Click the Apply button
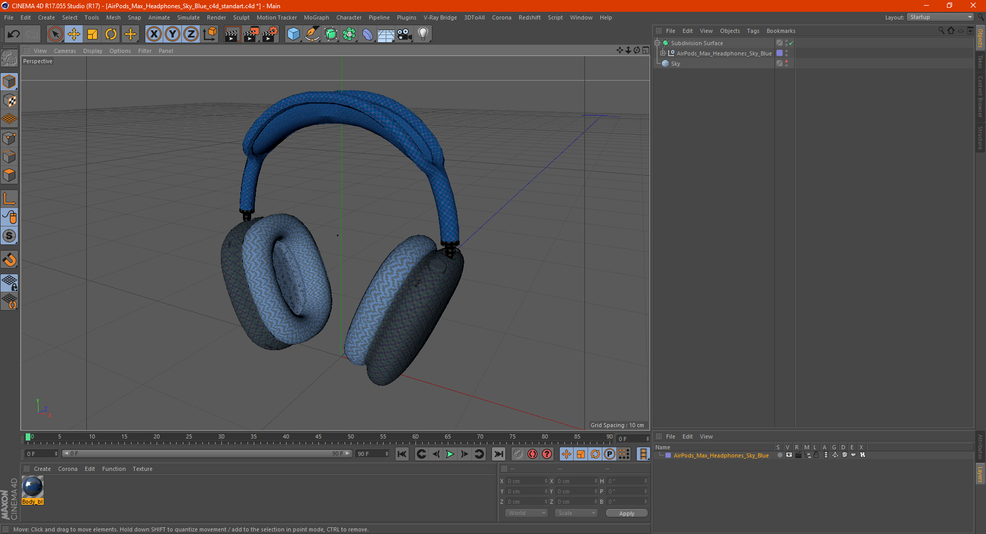This screenshot has width=986, height=534. click(x=627, y=513)
